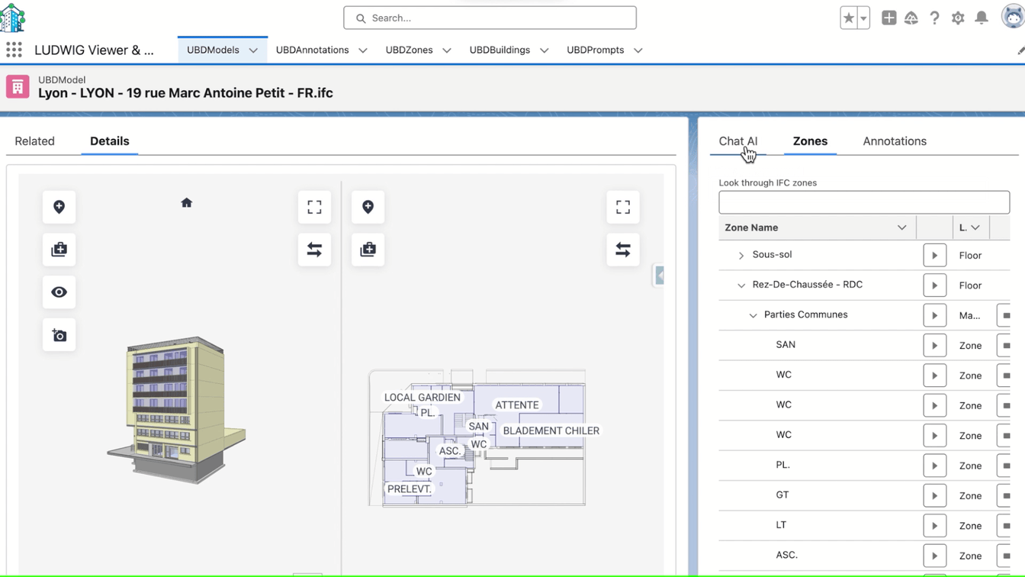Open UBDZones tab dropdown chevron
The width and height of the screenshot is (1025, 577).
(x=447, y=50)
